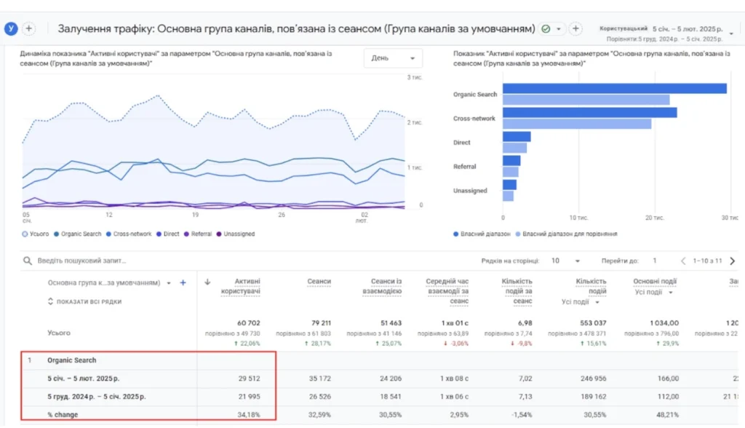Go to the next page of table rows
The image size is (745, 428).
point(732,261)
